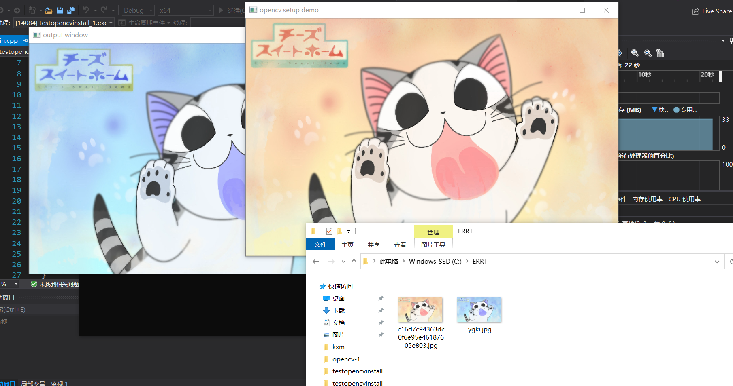This screenshot has width=733, height=386.
Task: Select the ygki.jpg thumbnail
Action: [479, 310]
